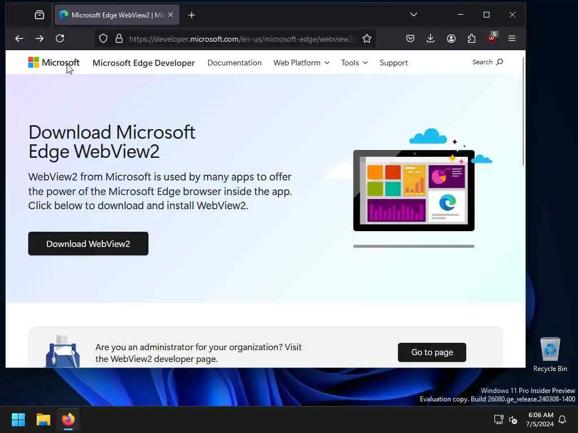Click the uBlock Origin extension icon
This screenshot has height=433, width=578.
(492, 38)
